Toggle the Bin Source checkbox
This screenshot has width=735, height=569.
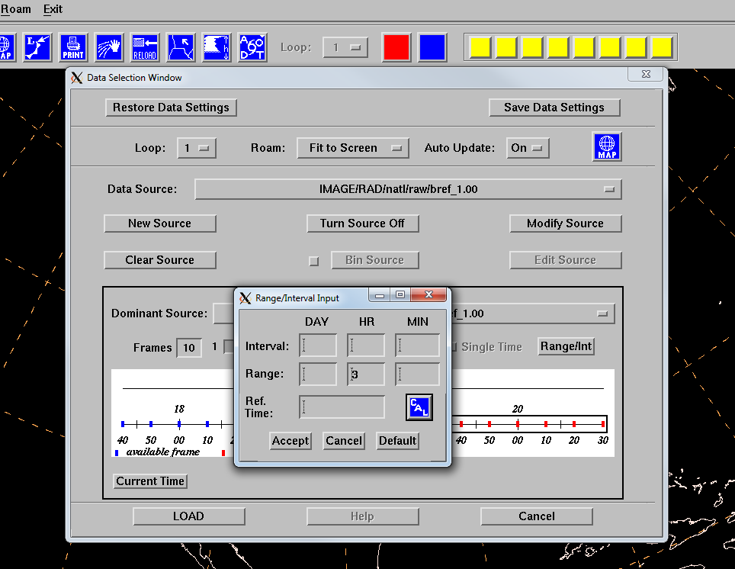tap(313, 261)
